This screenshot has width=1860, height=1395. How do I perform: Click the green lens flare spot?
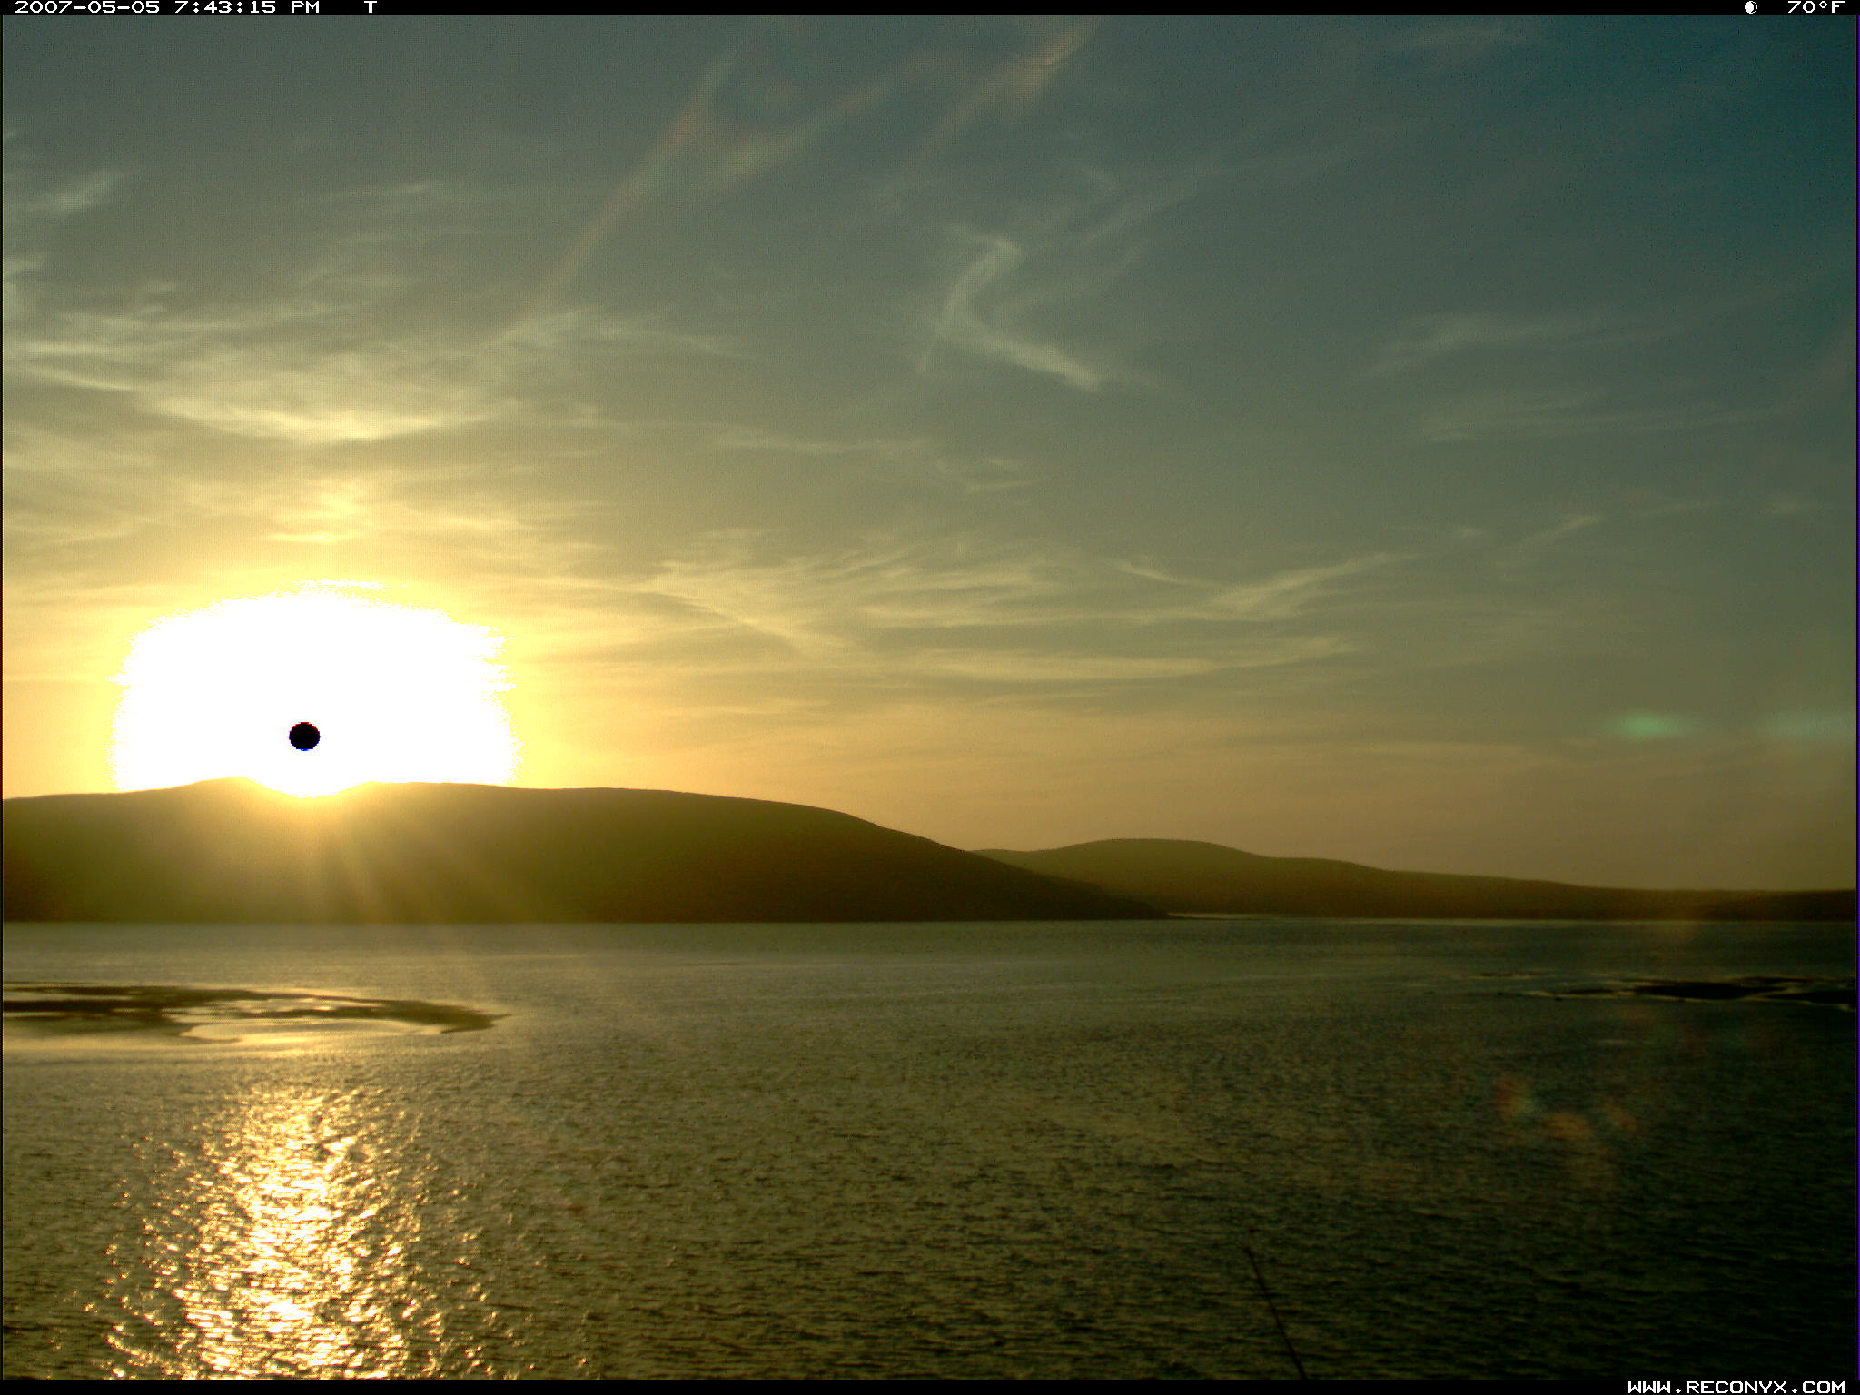(x=1646, y=725)
